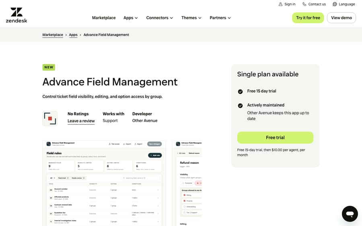362x226 pixels.
Task: Open the Field rules screenshot thumbnail
Action: point(104,183)
